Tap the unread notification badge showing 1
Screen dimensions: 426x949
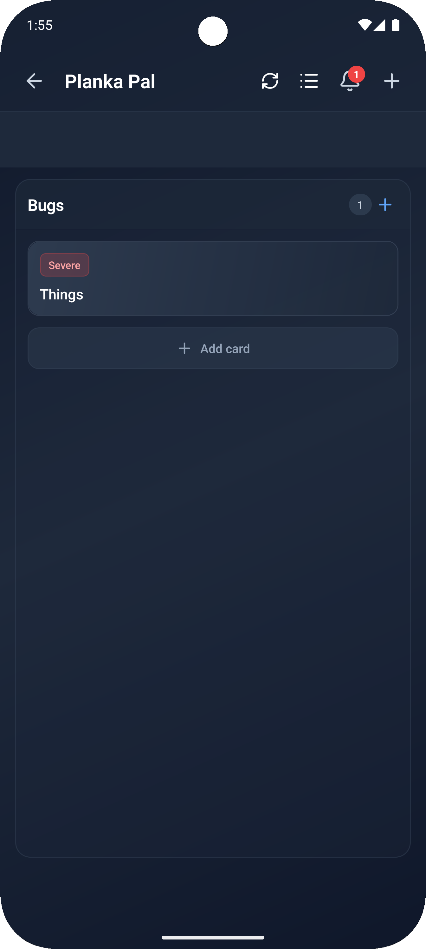click(x=357, y=74)
